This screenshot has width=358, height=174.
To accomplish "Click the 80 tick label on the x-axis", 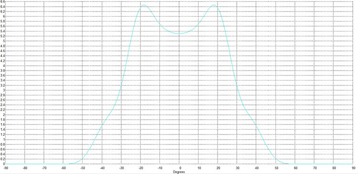I will 334,168.
